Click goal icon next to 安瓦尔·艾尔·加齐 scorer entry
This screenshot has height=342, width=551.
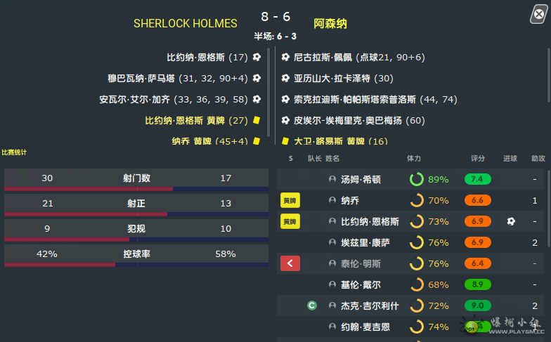tap(257, 100)
